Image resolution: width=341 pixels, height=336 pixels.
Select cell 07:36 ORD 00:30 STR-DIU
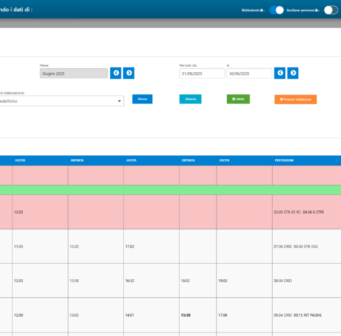pos(307,246)
